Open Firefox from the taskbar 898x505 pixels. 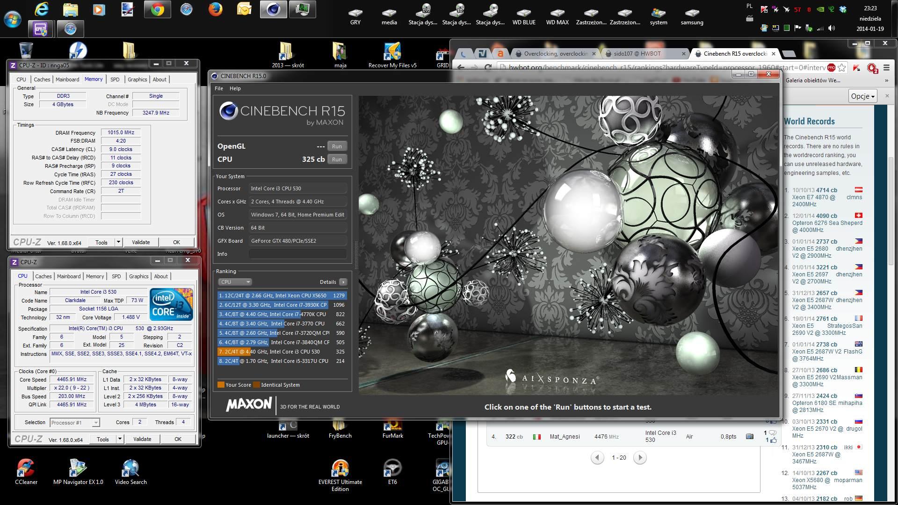coord(215,9)
